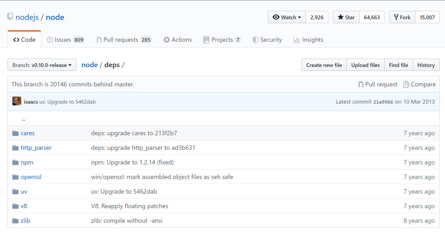
Task: Open the uv folder link
Action: pyautogui.click(x=24, y=192)
